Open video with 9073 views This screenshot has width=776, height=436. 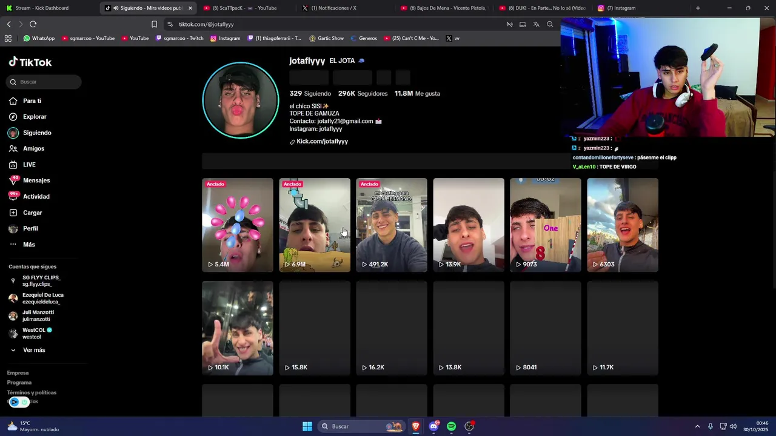point(546,225)
